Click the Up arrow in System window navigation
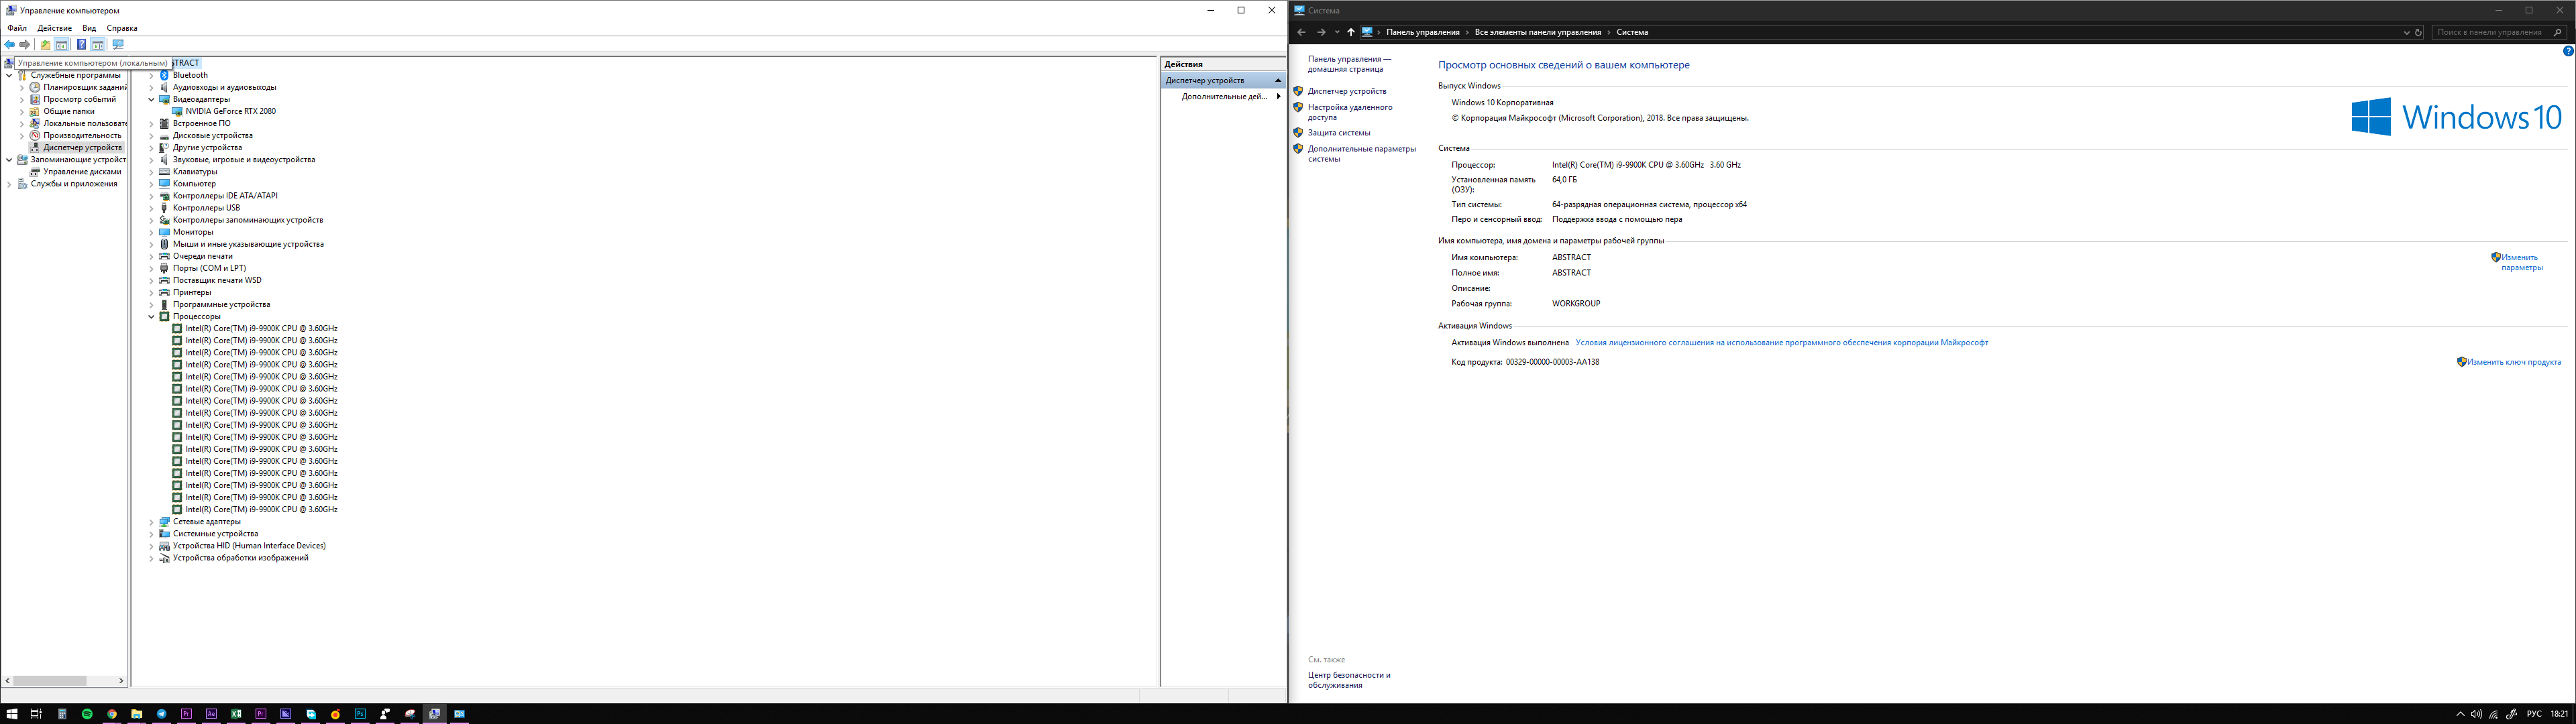 coord(1350,32)
